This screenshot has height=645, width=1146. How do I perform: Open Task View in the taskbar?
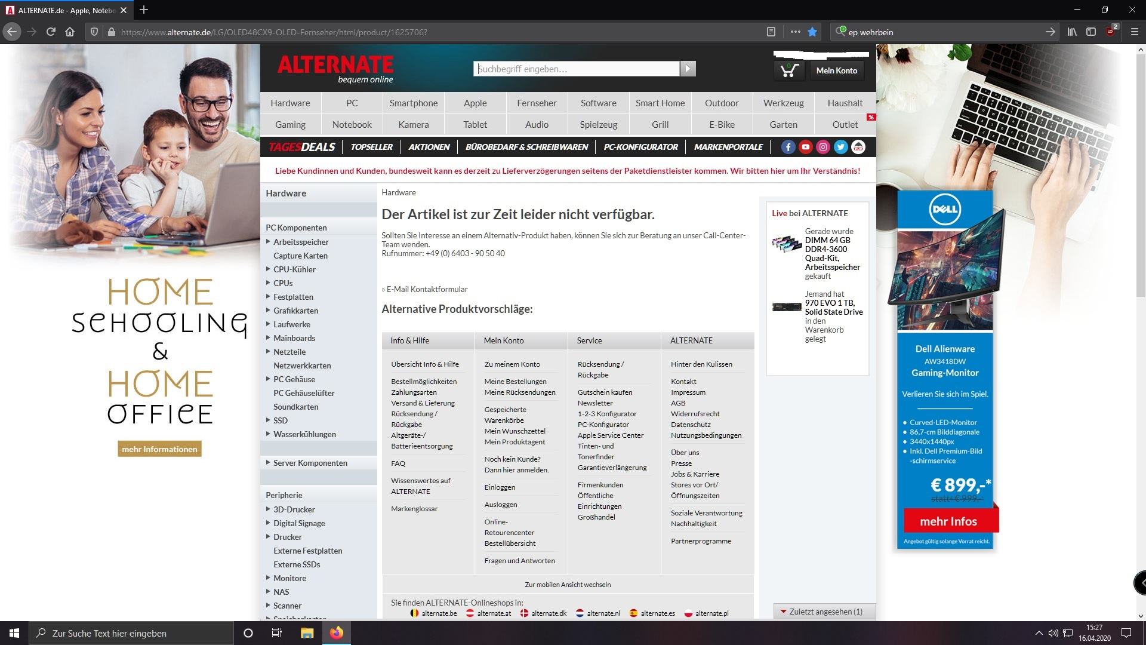tap(276, 633)
